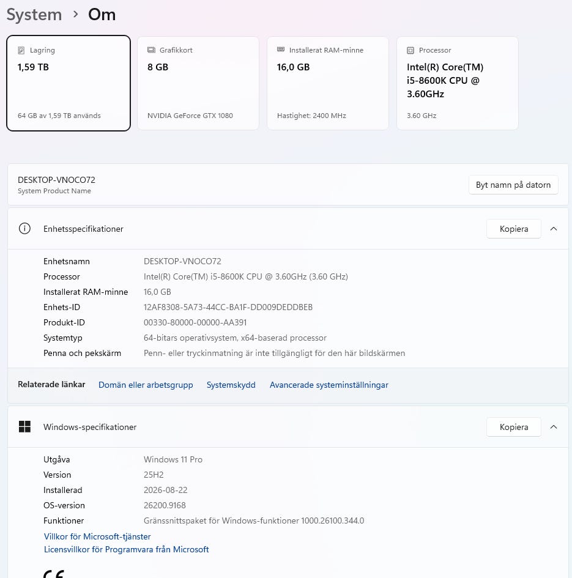Click NVIDIA GeForce GTX 1080 text
This screenshot has height=578, width=572.
coord(190,116)
